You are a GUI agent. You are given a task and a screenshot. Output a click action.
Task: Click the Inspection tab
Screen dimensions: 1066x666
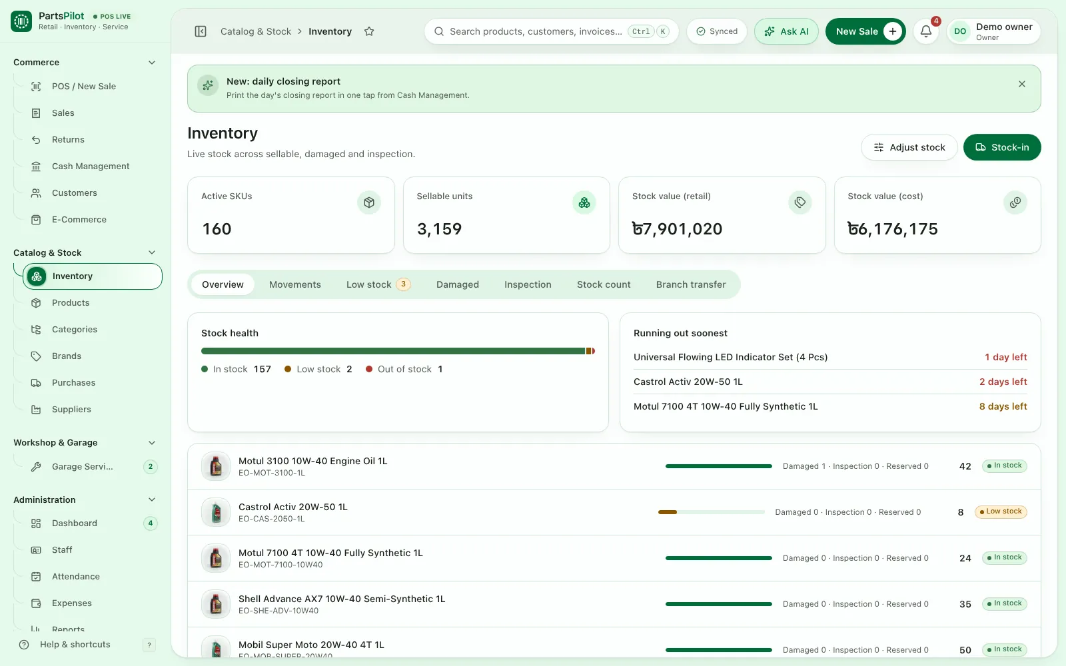tap(528, 284)
